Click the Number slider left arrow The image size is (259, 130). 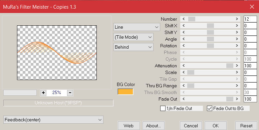coord(184,19)
